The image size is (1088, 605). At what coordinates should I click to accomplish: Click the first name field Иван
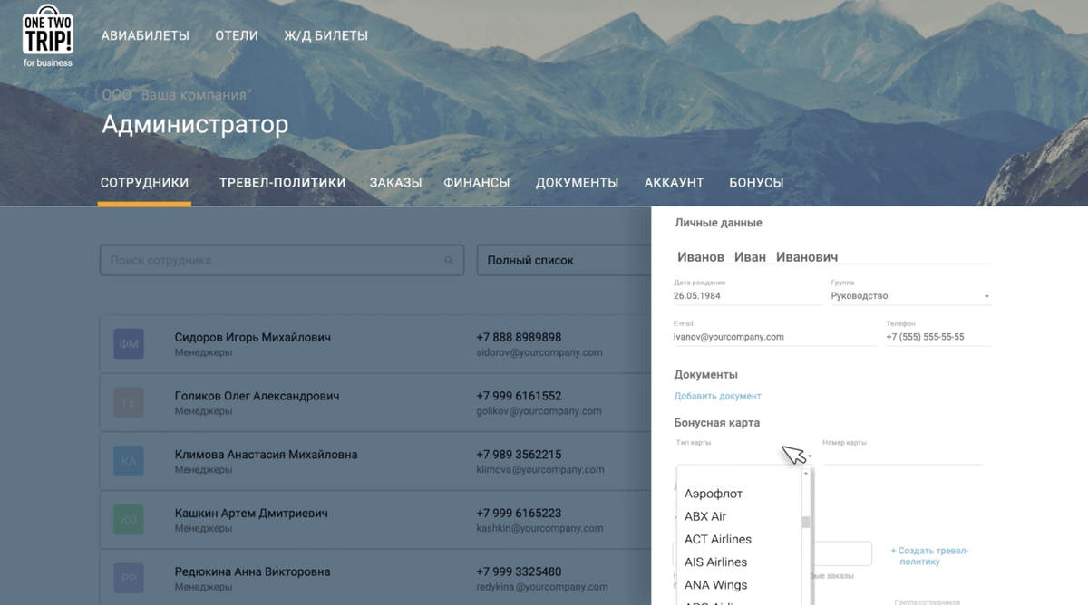[x=750, y=257]
